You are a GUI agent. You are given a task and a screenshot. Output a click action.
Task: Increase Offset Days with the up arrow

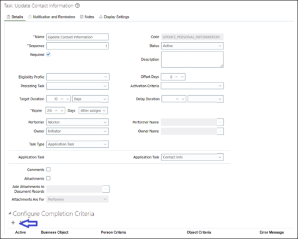click(x=176, y=77)
